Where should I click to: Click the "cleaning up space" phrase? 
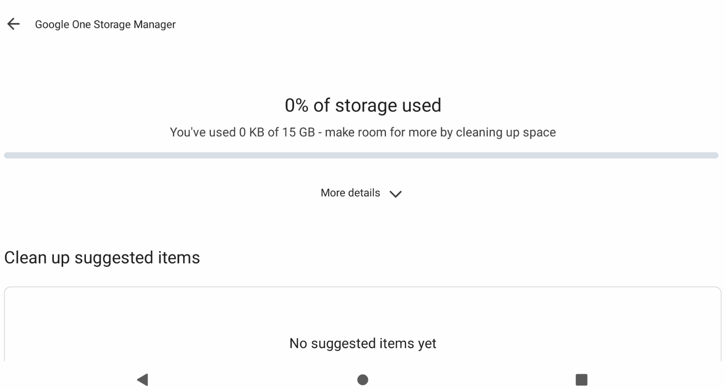[x=506, y=132]
